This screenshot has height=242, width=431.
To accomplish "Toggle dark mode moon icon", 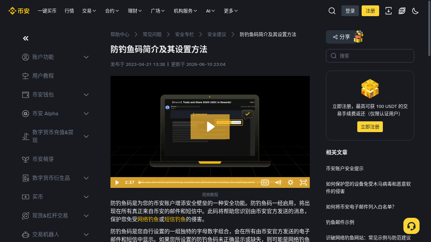I will coord(416,11).
